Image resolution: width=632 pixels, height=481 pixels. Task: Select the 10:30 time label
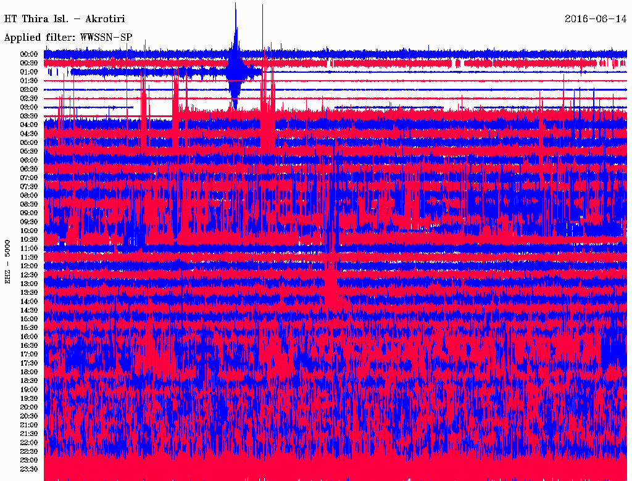[x=29, y=239]
